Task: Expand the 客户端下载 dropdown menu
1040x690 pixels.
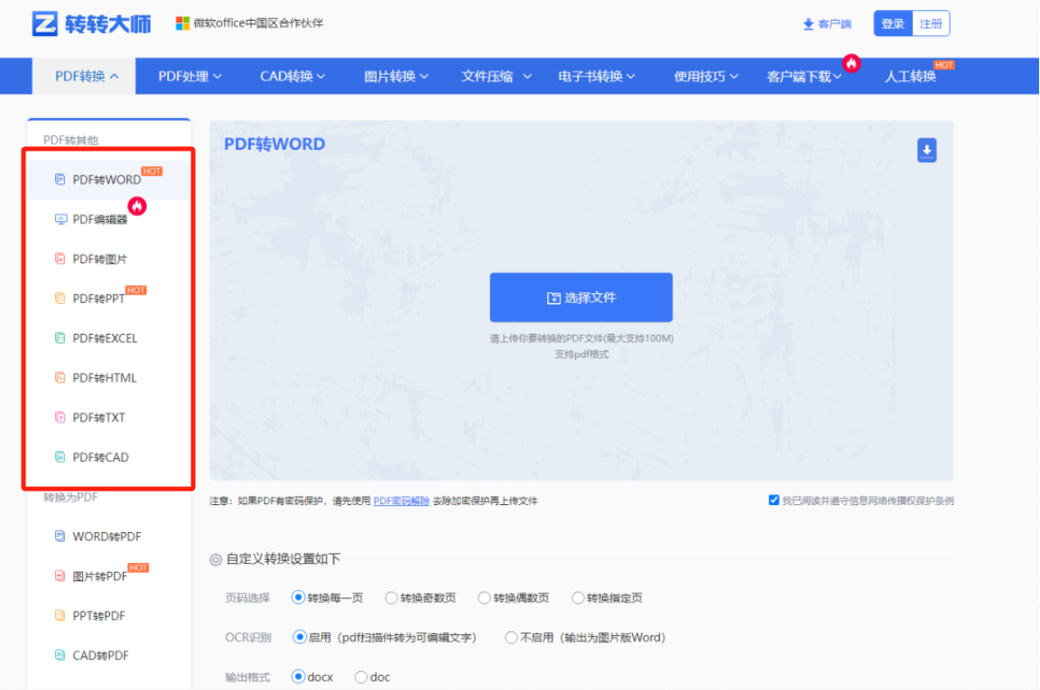Action: click(x=803, y=77)
